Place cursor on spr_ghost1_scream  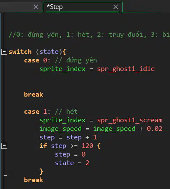130,120
